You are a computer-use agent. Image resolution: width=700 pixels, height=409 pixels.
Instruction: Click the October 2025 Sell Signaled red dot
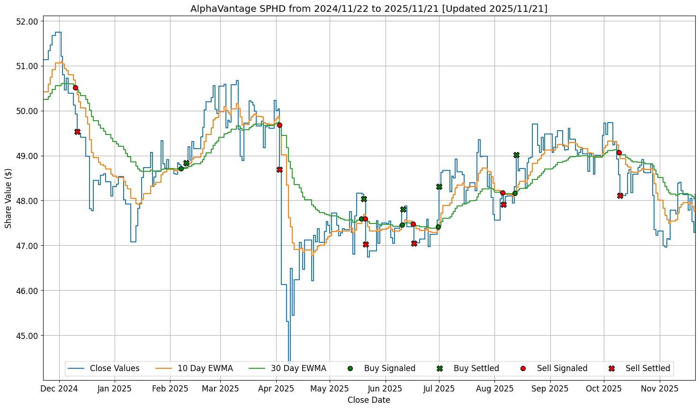[x=619, y=152]
